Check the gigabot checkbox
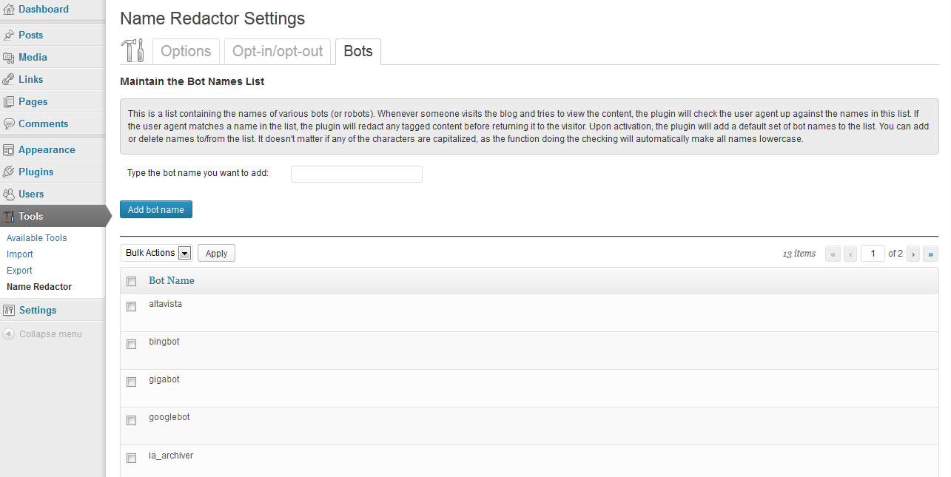This screenshot has height=477, width=951. click(x=132, y=382)
